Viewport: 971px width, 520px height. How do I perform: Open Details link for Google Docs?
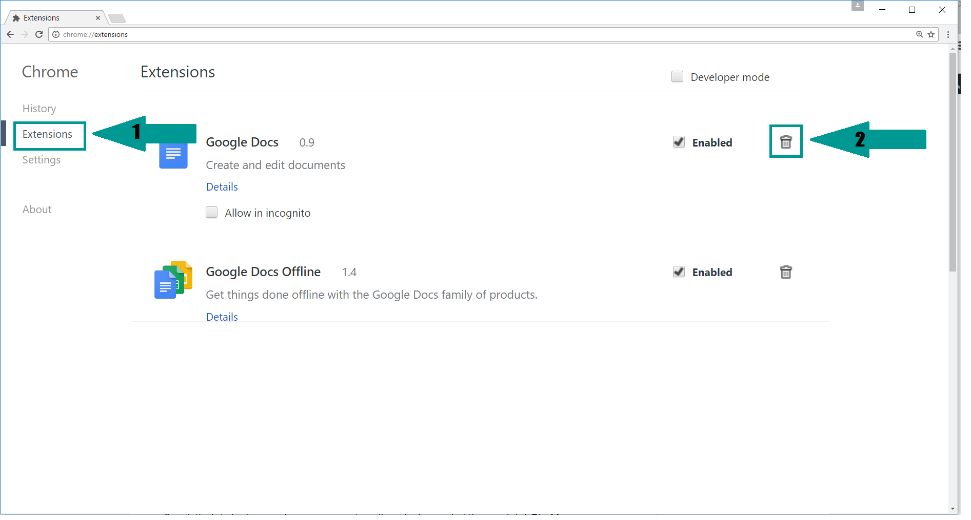click(222, 187)
